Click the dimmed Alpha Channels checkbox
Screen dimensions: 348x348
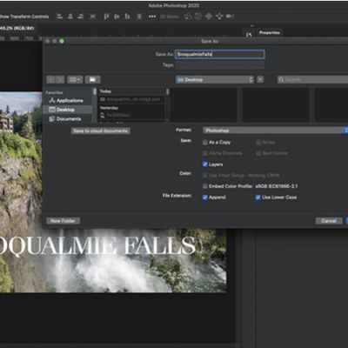204,153
